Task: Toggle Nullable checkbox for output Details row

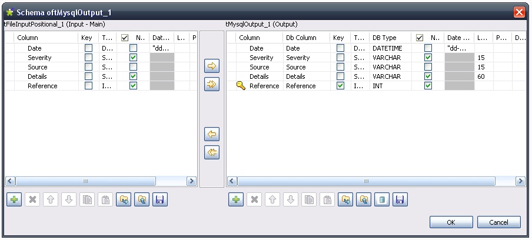Action: tap(428, 76)
